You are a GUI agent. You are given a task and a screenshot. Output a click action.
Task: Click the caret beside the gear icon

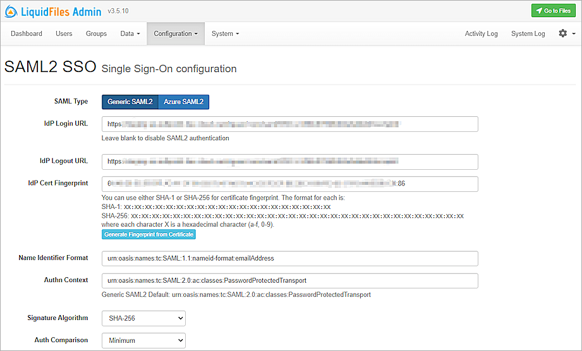(573, 33)
